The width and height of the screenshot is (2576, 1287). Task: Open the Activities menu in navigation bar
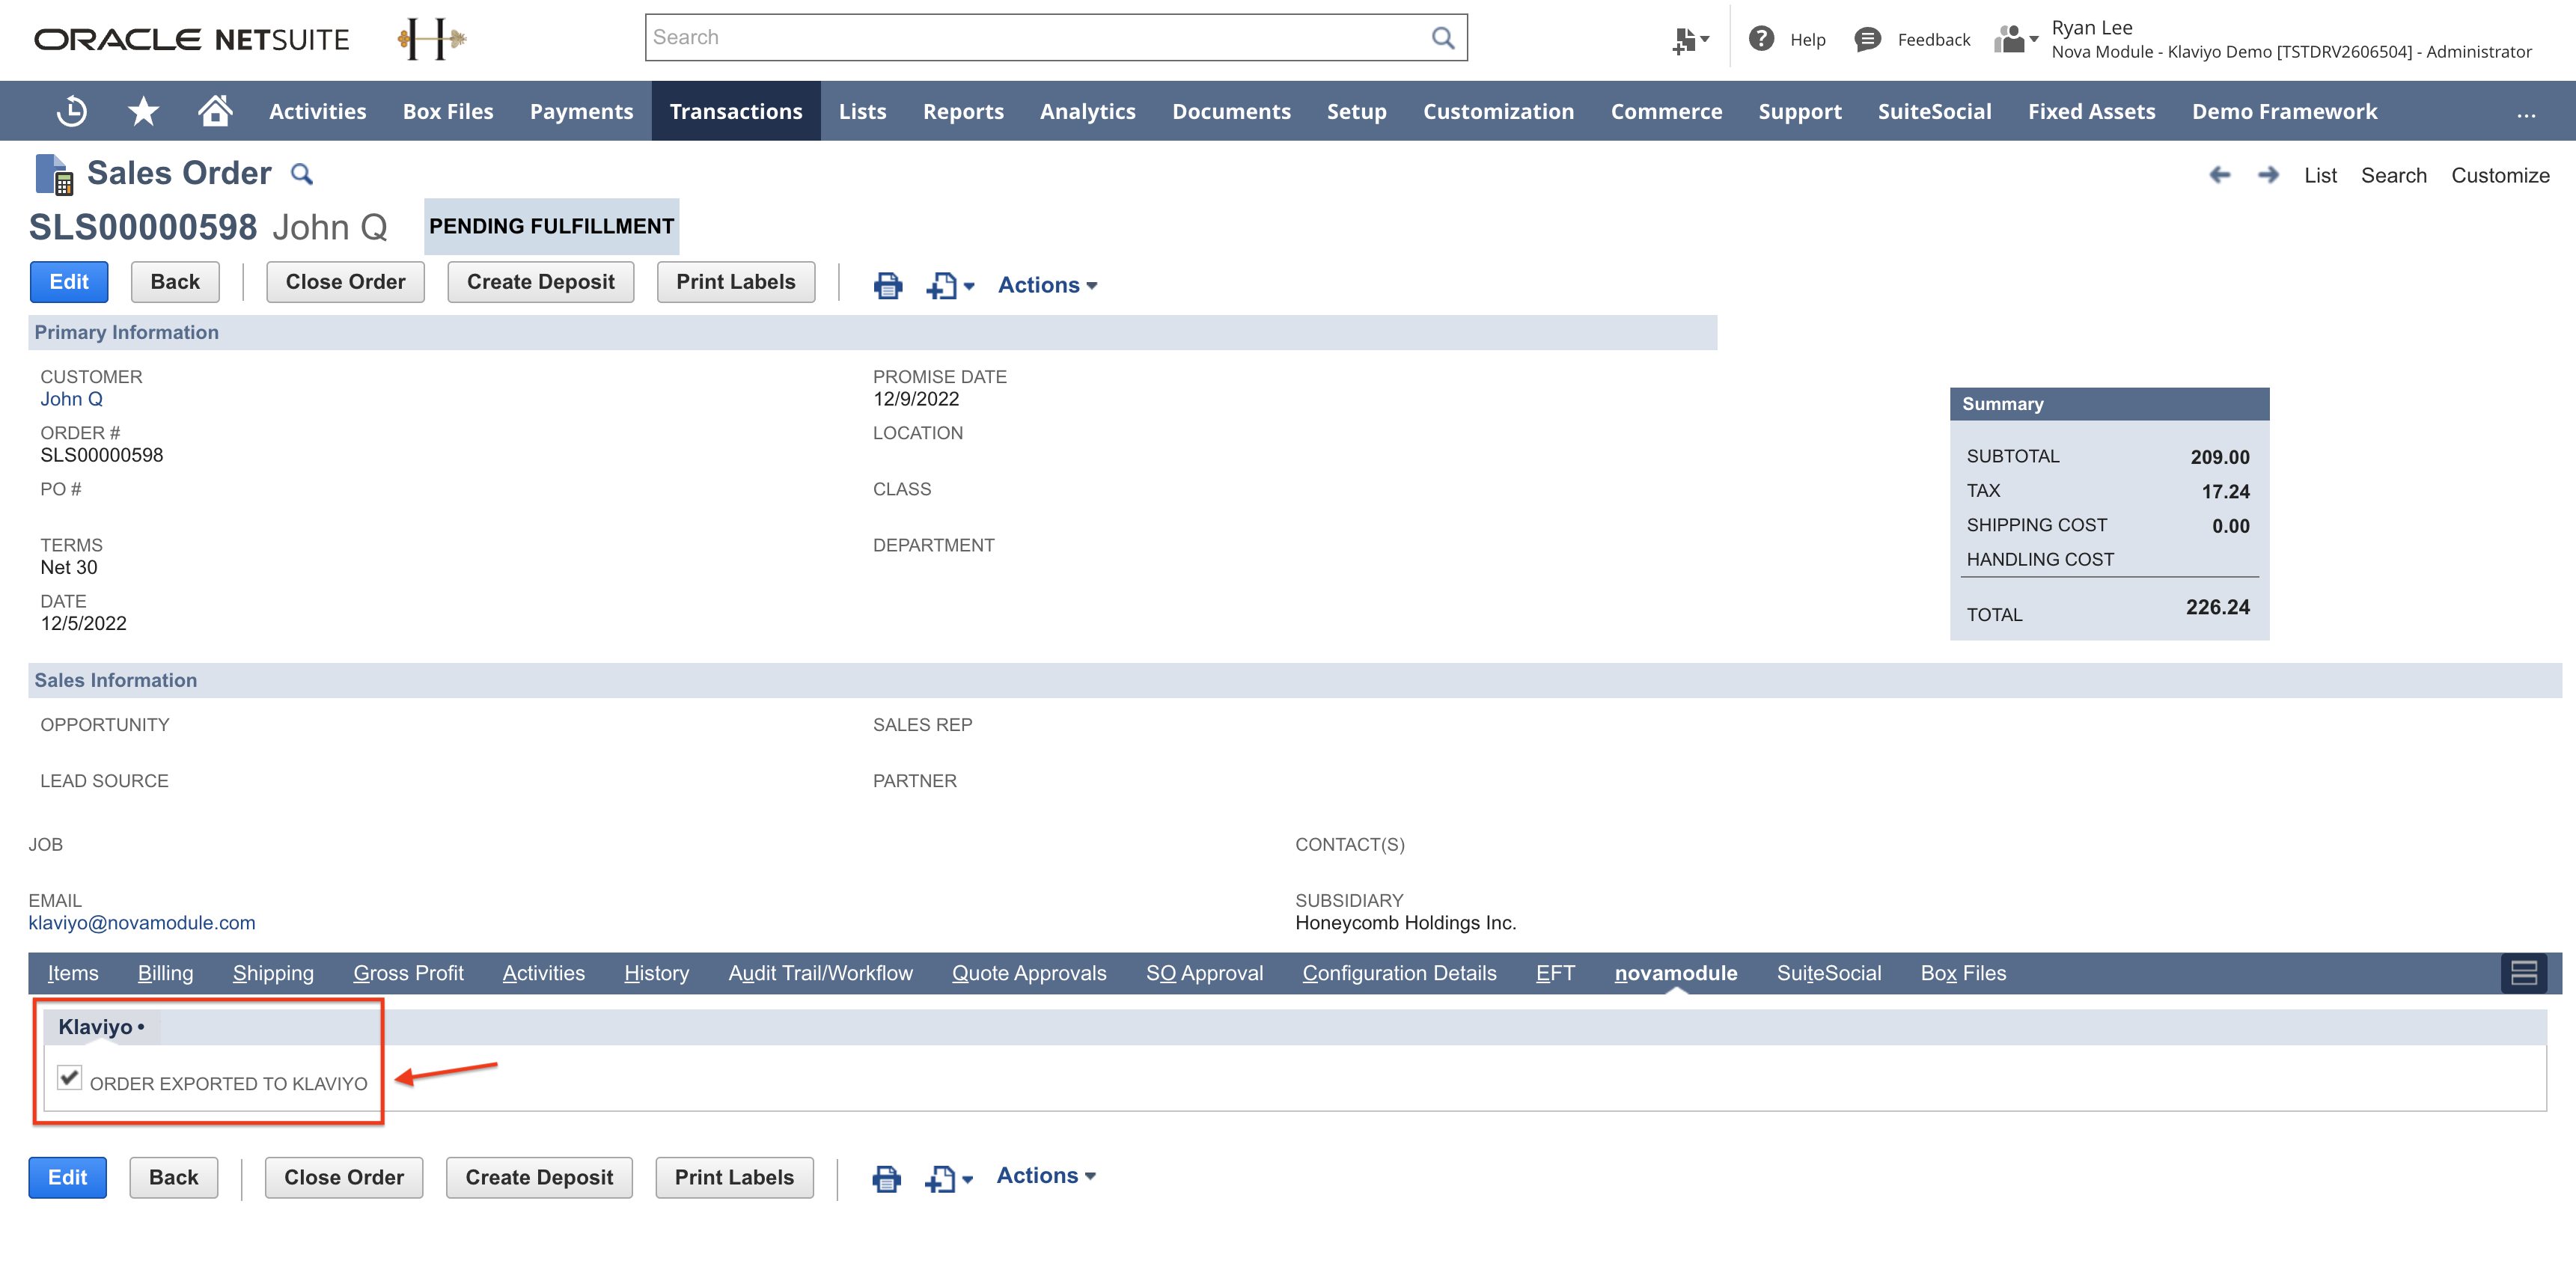[x=317, y=111]
